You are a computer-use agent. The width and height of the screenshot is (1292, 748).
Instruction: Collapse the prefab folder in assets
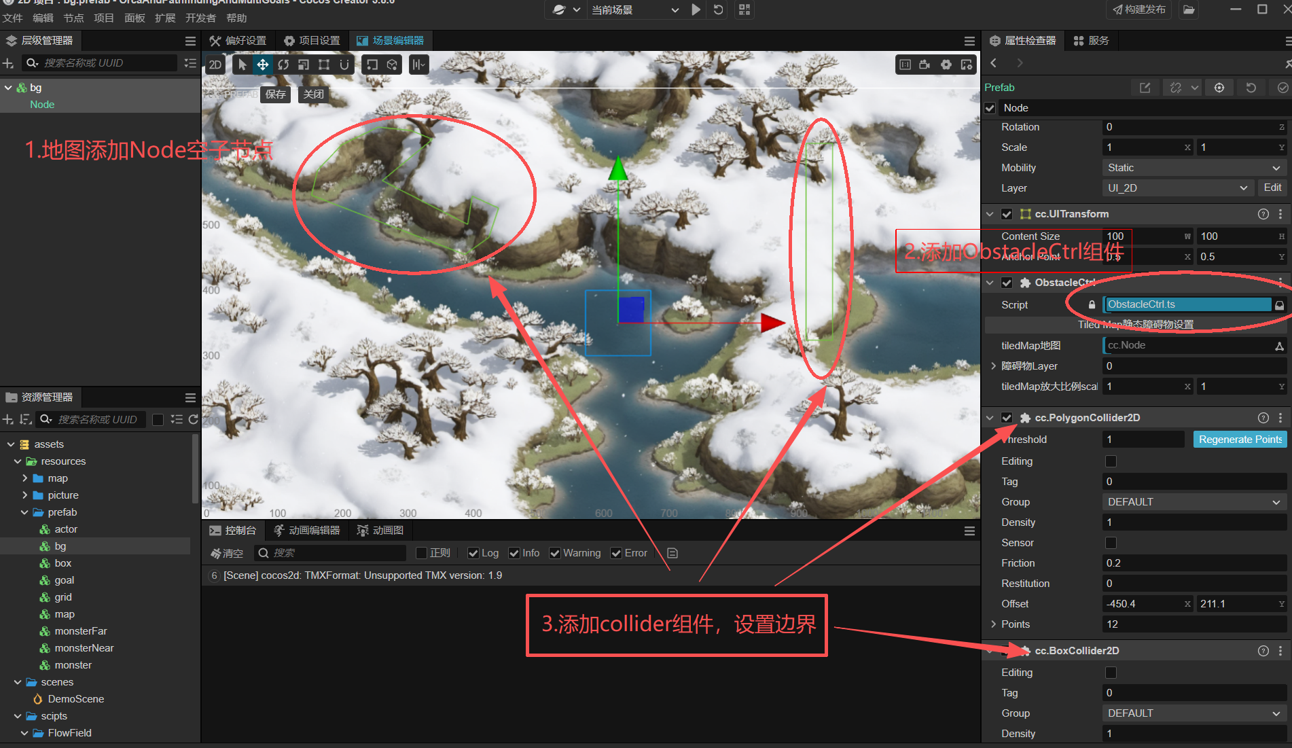[x=24, y=512]
